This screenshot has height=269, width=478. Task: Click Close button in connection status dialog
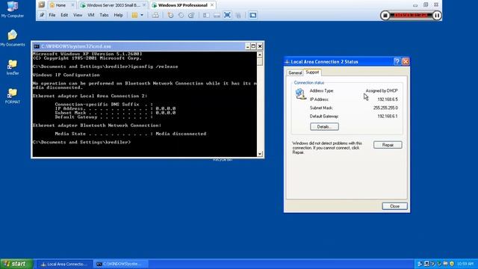[394, 206]
